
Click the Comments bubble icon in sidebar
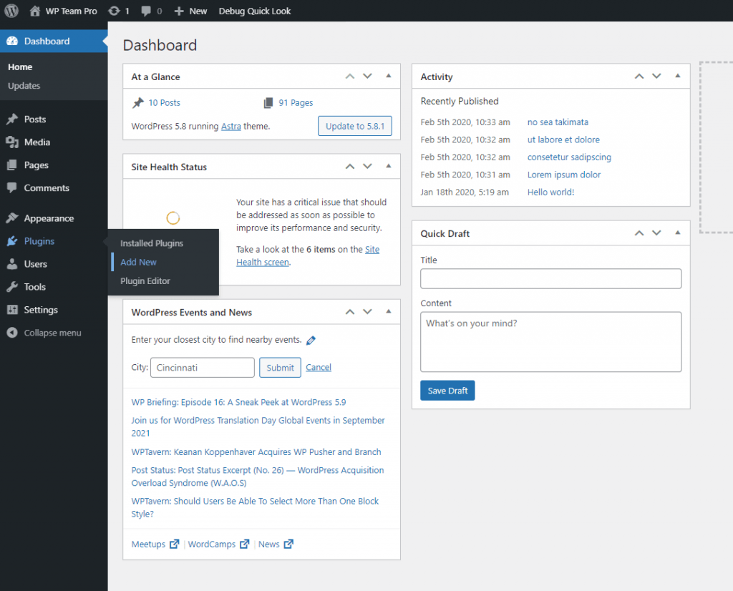12,187
